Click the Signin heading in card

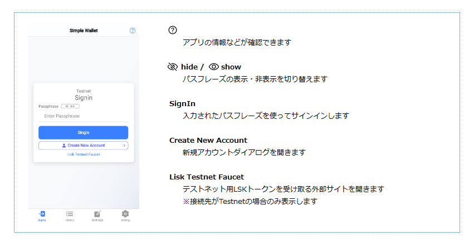coord(84,98)
